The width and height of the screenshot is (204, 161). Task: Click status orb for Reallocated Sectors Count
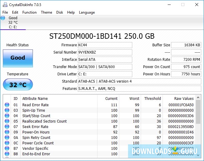tap(7, 121)
